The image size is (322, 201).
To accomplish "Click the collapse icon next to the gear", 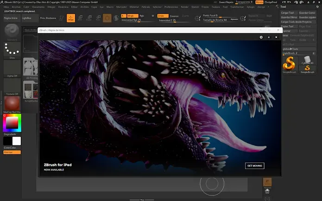I will coord(269,37).
